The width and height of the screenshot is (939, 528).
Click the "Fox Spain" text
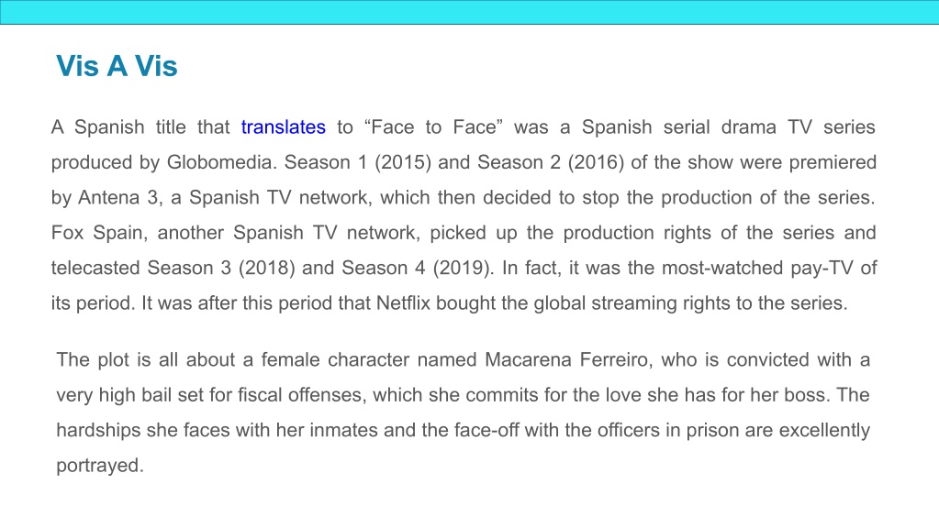coord(97,233)
